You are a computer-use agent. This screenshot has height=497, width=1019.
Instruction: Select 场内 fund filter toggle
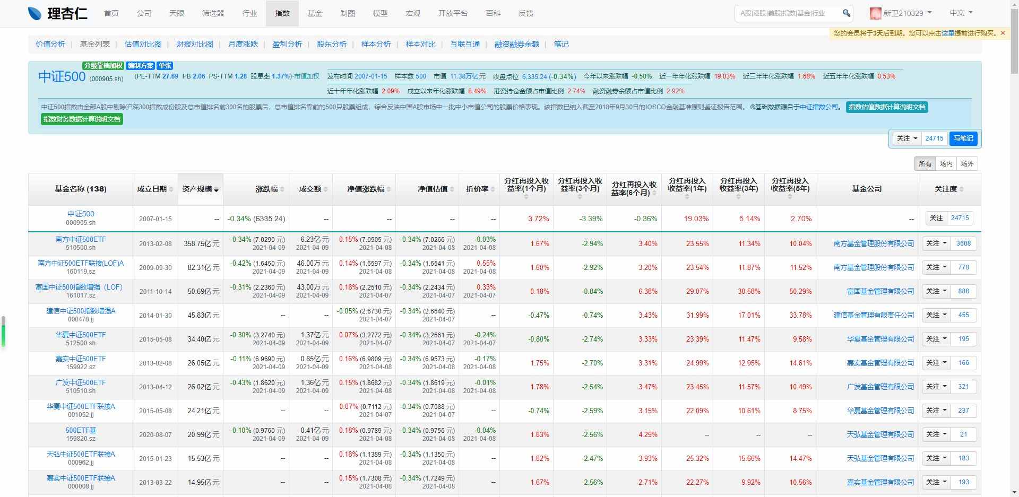click(946, 164)
